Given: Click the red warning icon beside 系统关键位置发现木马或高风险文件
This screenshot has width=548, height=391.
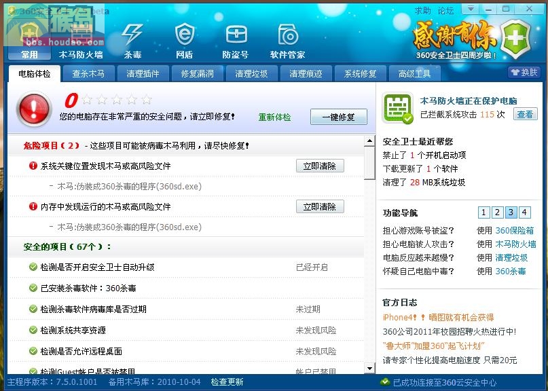Looking at the screenshot, I should click(33, 166).
